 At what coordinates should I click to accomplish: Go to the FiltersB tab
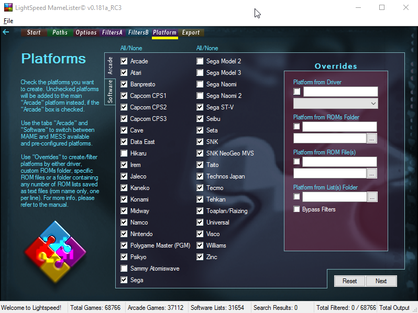(x=138, y=32)
